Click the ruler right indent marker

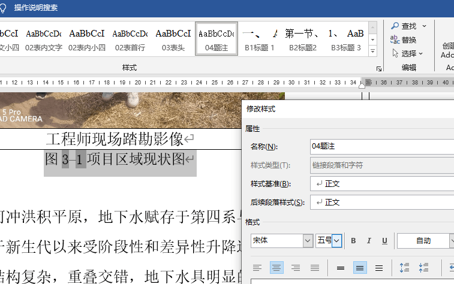[362, 86]
